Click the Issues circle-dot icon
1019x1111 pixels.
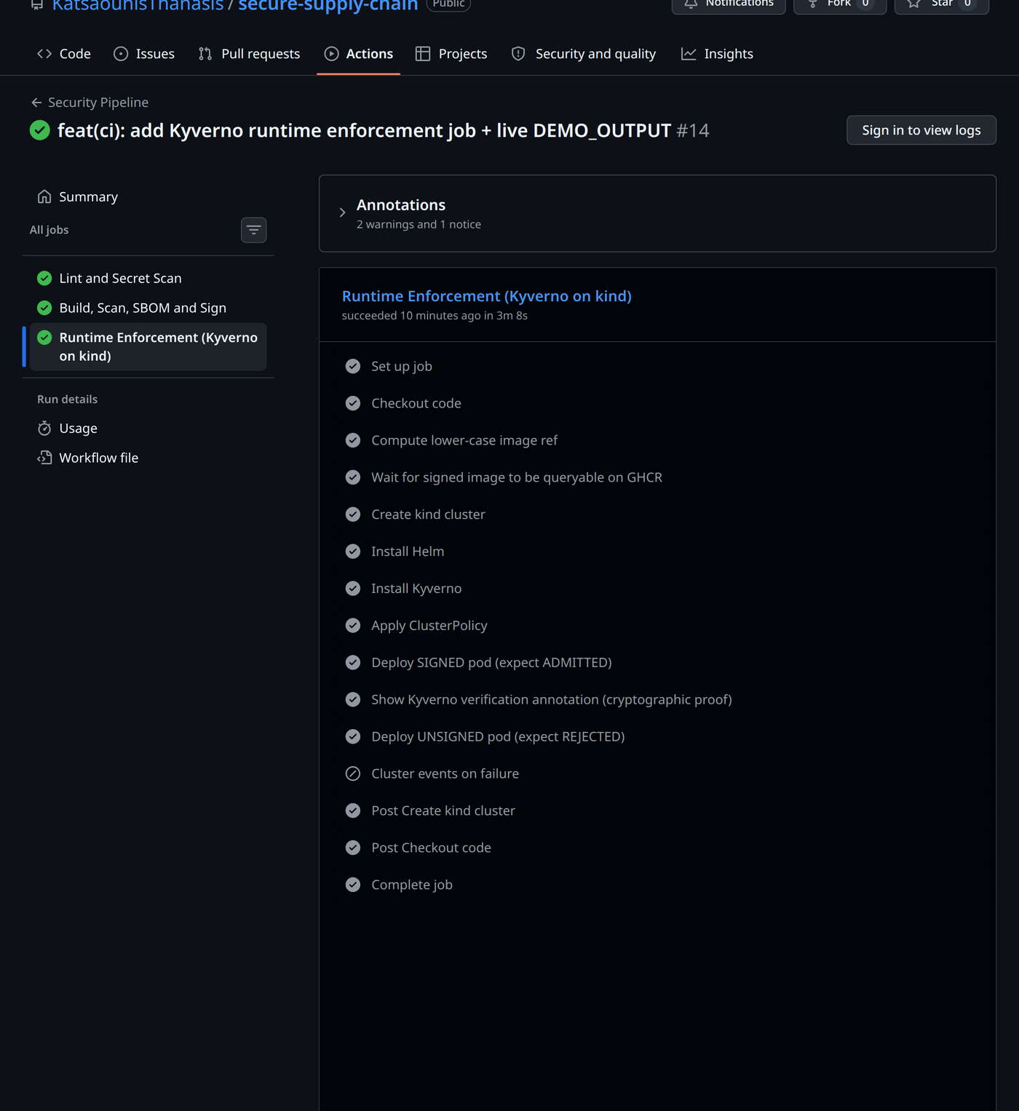click(121, 54)
